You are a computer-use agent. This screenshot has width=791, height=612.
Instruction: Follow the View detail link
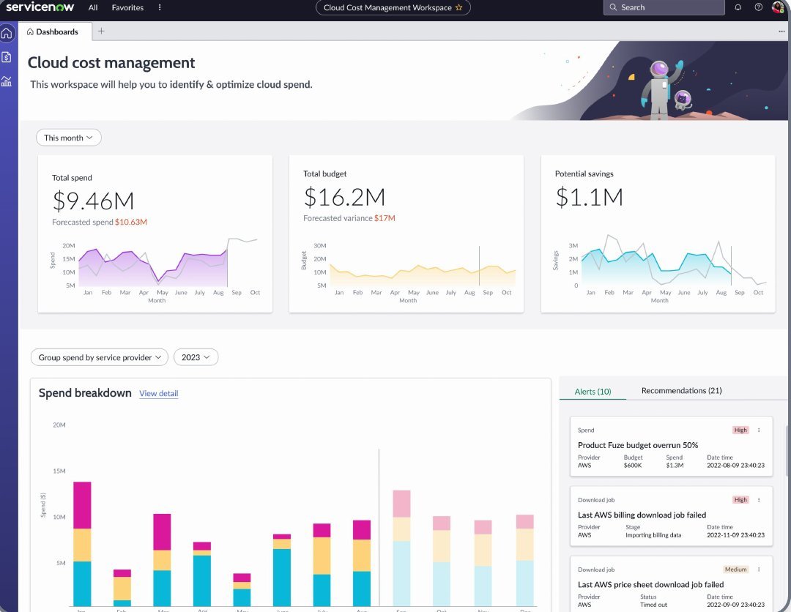click(x=158, y=393)
